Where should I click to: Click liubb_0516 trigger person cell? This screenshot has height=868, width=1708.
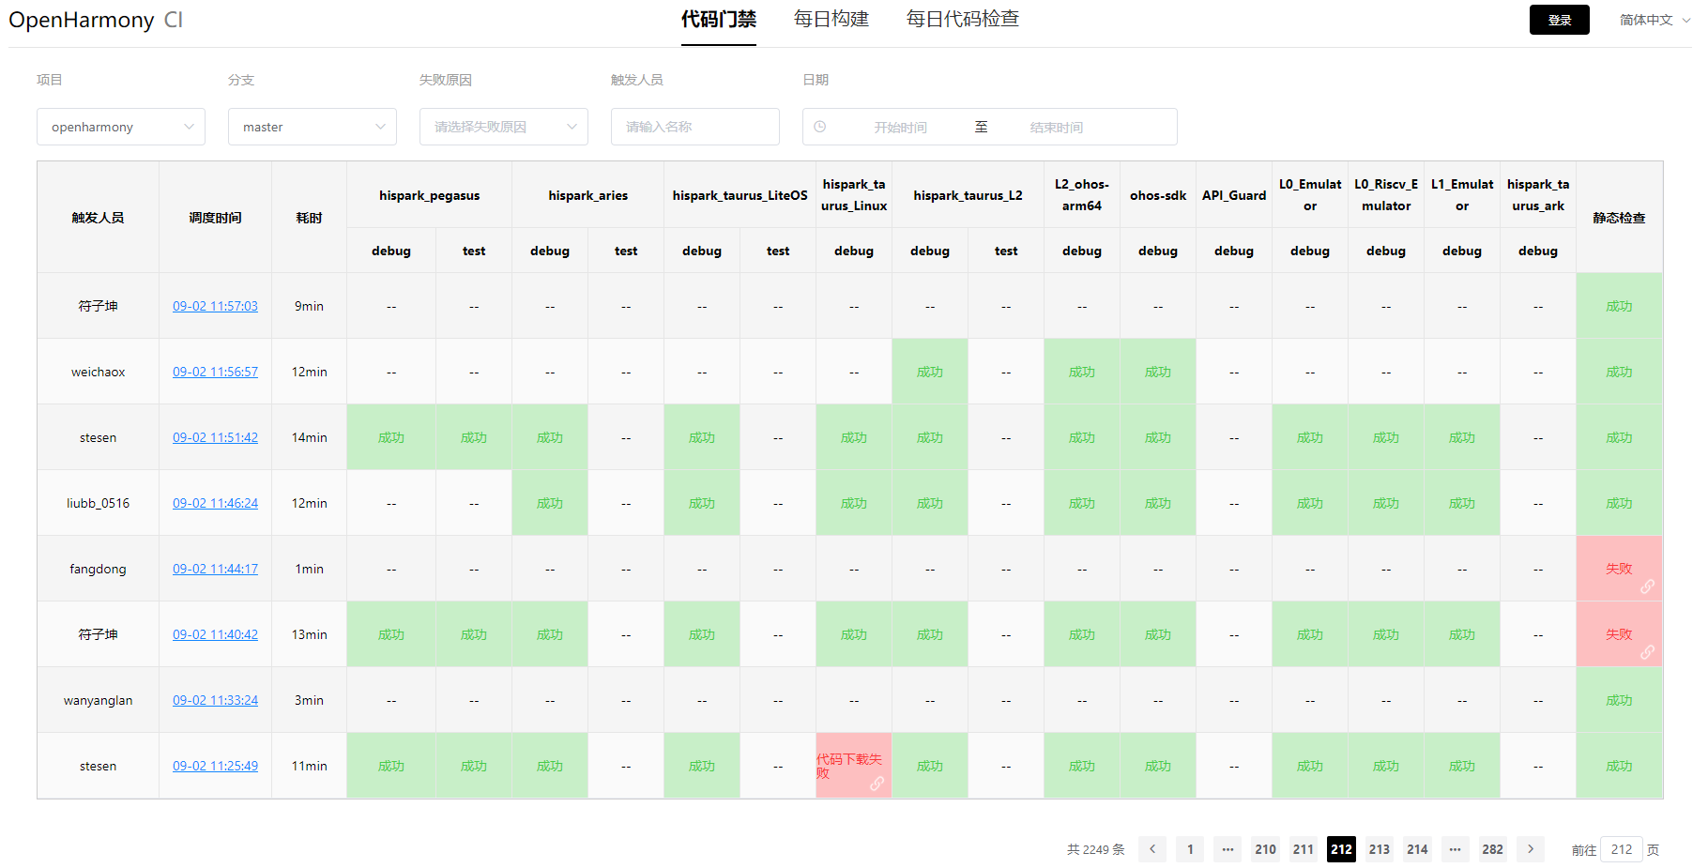pyautogui.click(x=98, y=503)
